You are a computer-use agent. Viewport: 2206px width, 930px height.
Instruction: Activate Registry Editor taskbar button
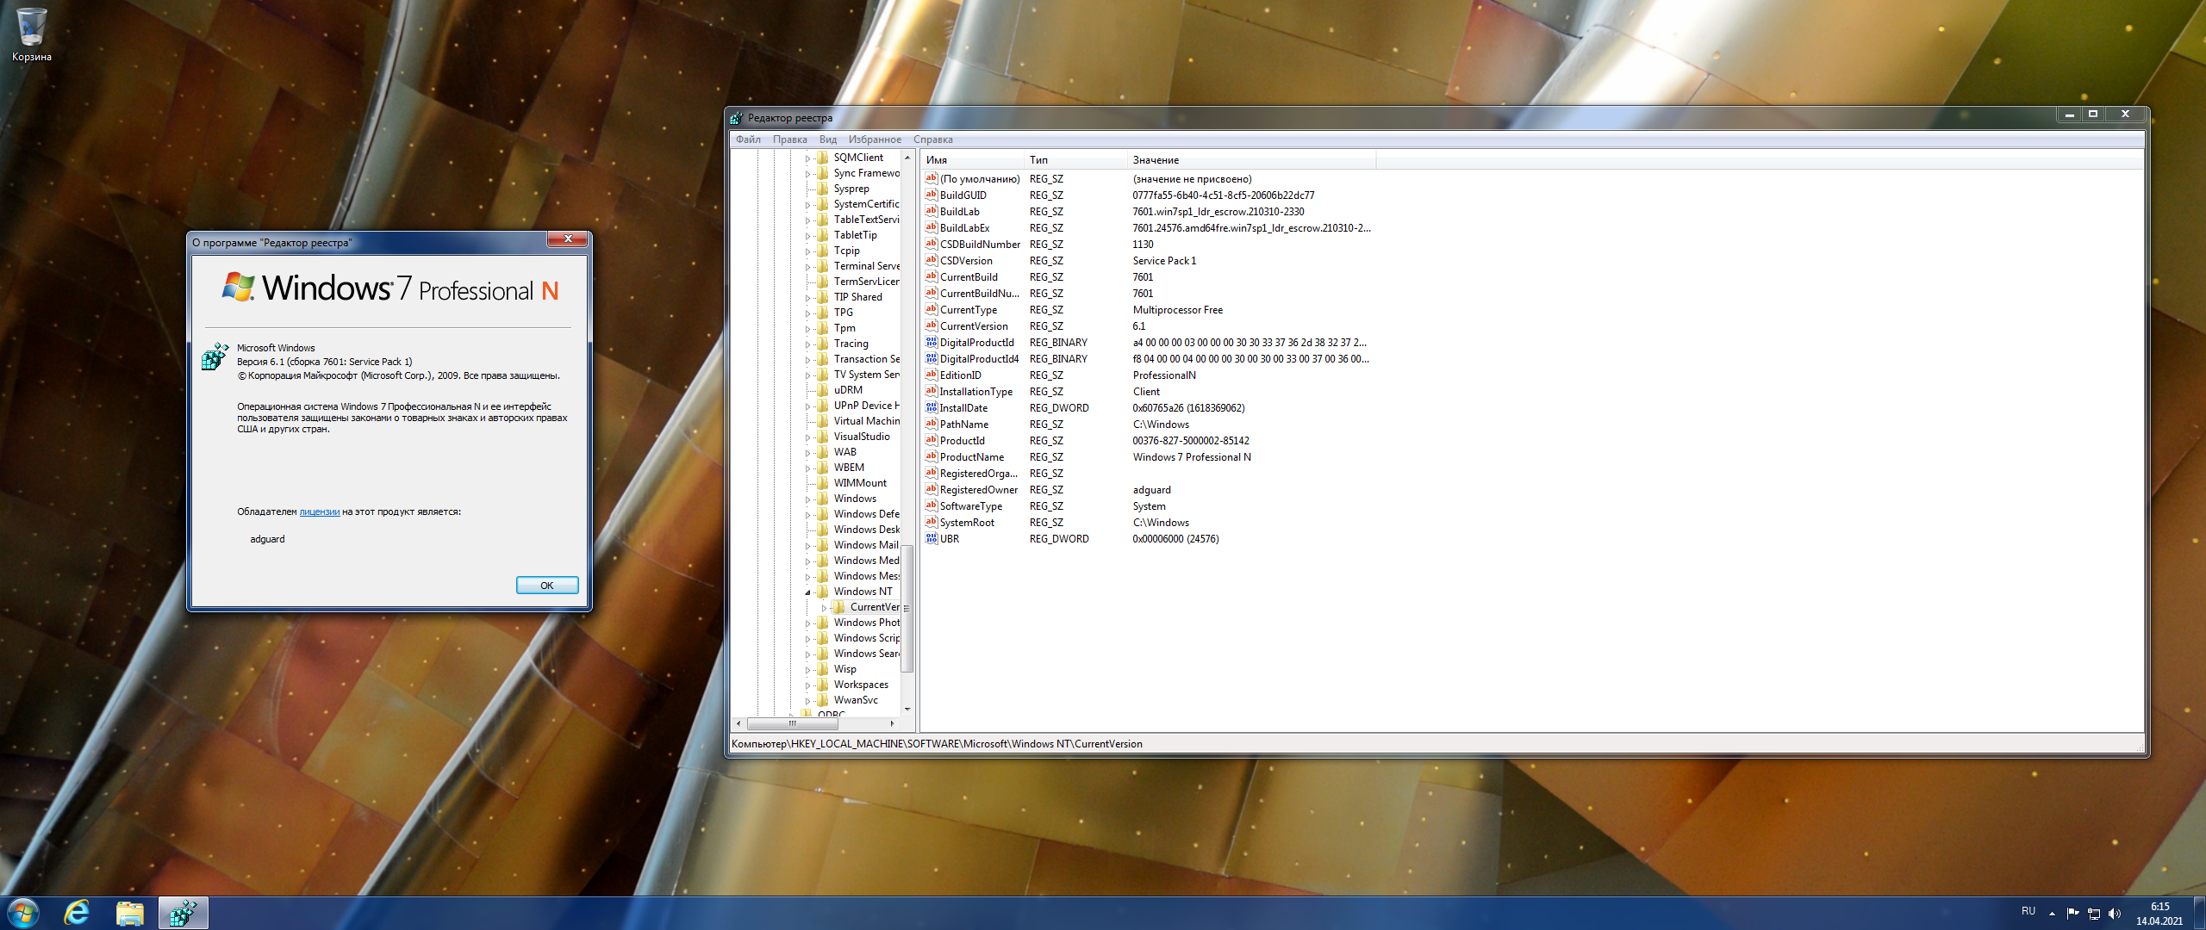pyautogui.click(x=183, y=913)
